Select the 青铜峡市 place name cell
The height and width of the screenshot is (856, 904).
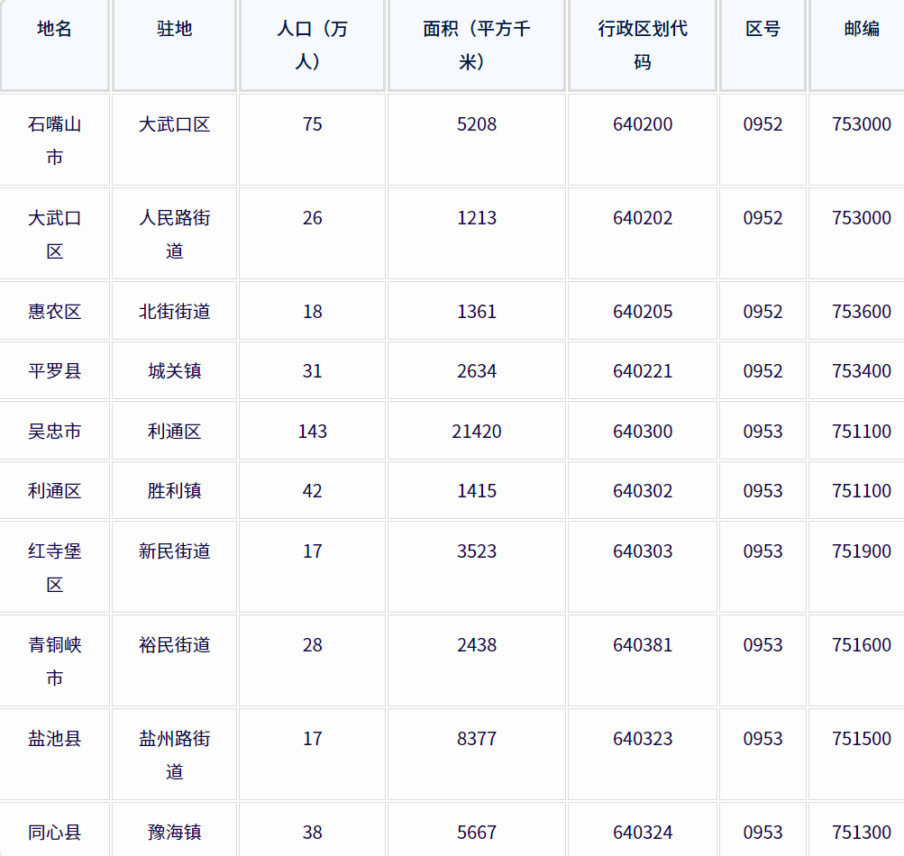[x=54, y=660]
